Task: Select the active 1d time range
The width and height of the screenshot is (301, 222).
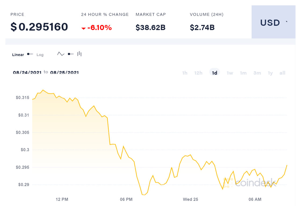Action: 215,73
